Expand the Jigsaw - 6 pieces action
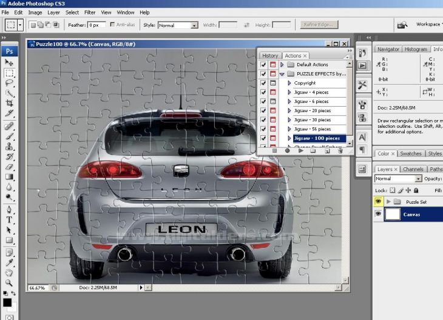Screen dimensions: 443x320 coord(289,101)
